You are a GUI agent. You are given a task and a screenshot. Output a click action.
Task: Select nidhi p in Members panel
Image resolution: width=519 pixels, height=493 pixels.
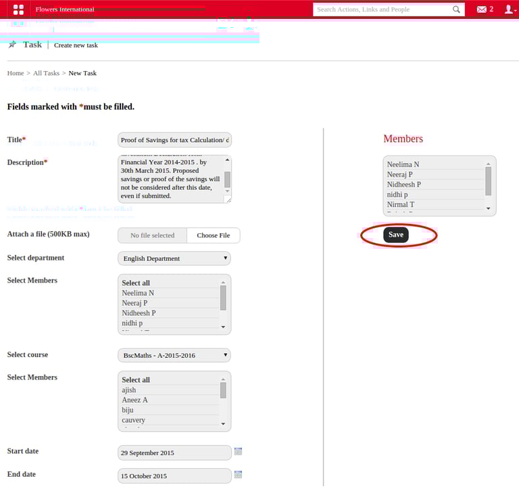(x=435, y=194)
